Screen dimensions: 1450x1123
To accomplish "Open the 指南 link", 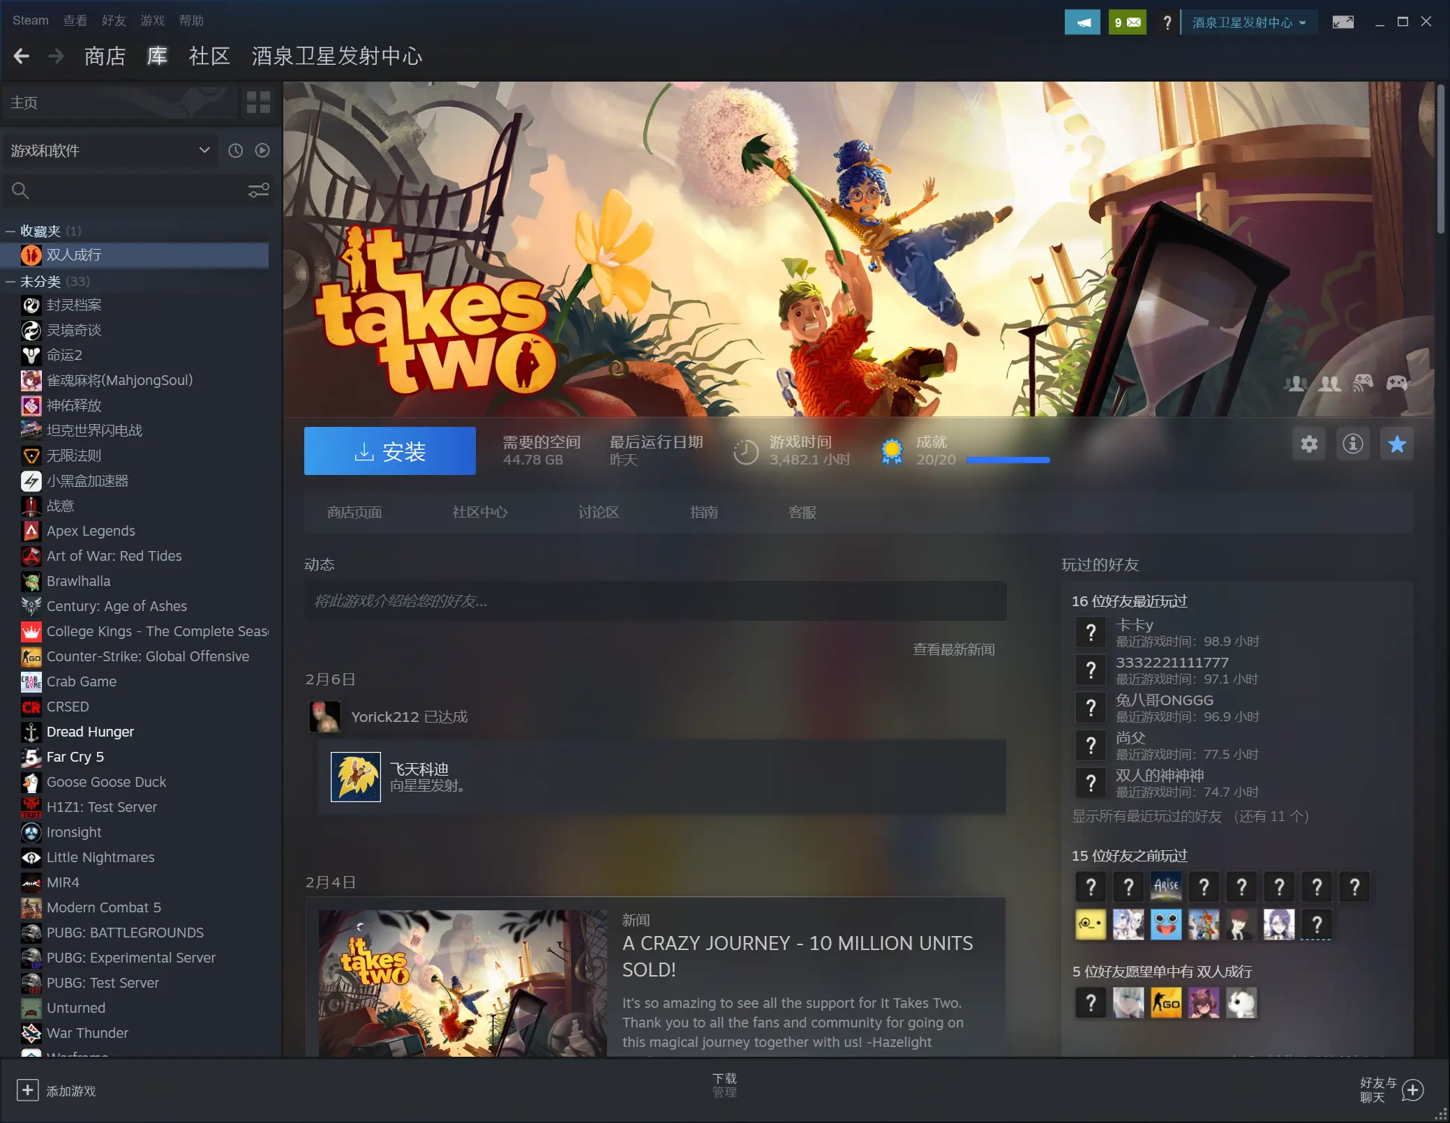I will [x=704, y=512].
